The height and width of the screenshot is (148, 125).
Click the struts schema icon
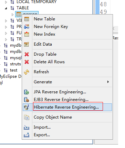[x=6, y=64]
